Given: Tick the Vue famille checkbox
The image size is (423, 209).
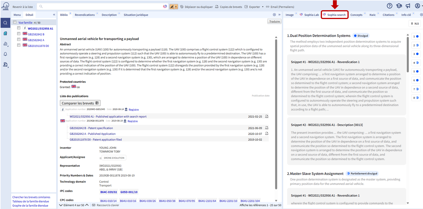Looking at the screenshot, I should tap(15, 22).
